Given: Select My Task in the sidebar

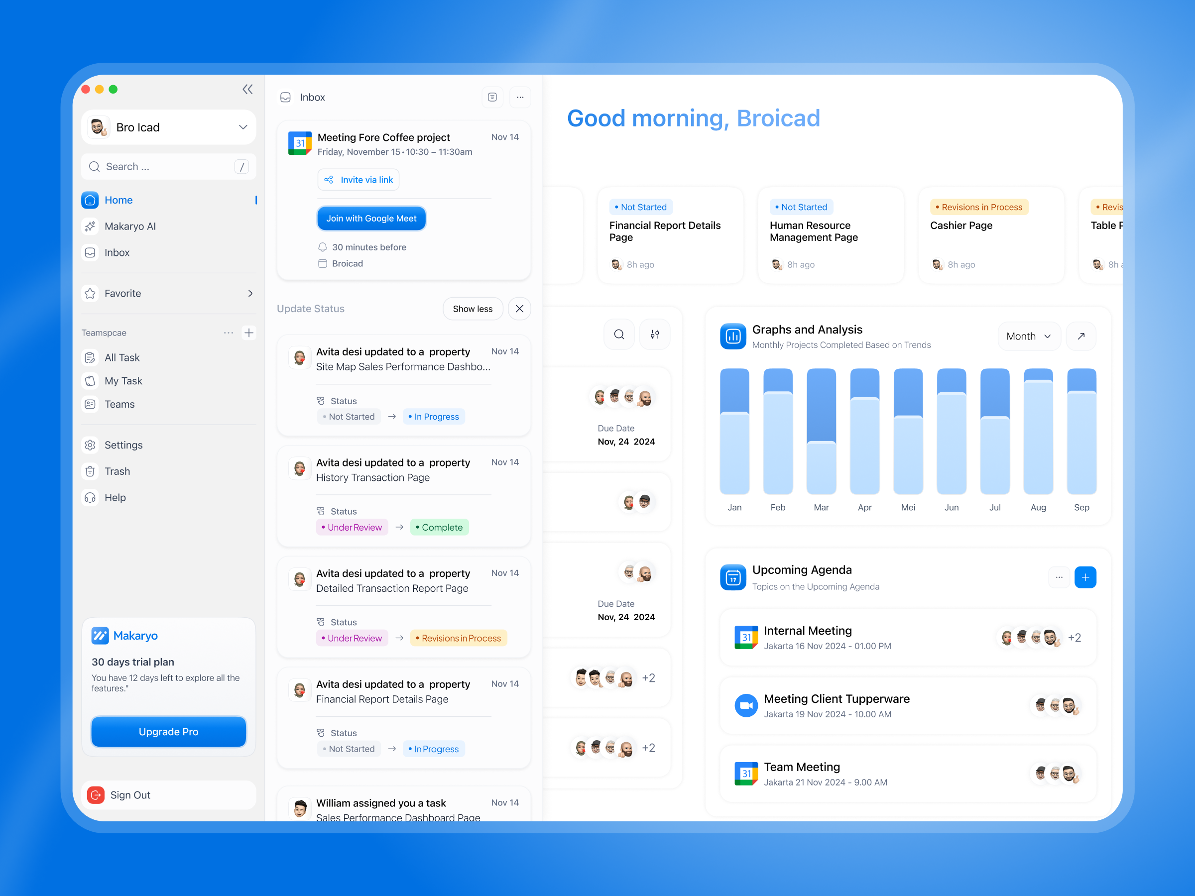Looking at the screenshot, I should pos(122,381).
